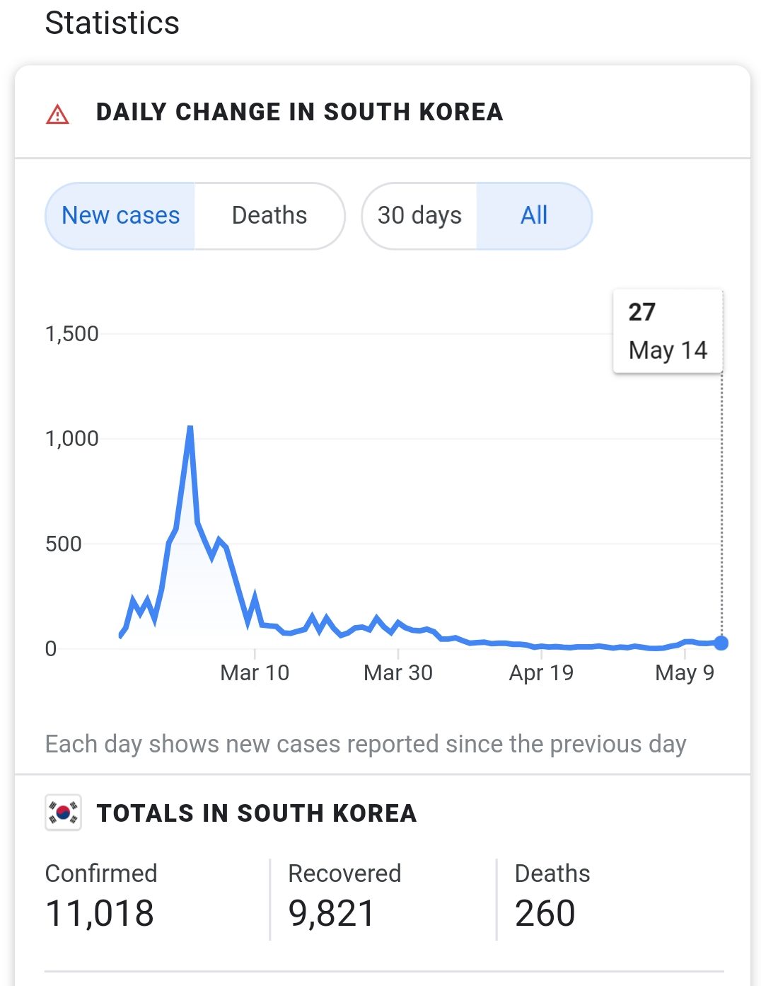761x986 pixels.
Task: Select the All time range option
Action: pos(534,216)
